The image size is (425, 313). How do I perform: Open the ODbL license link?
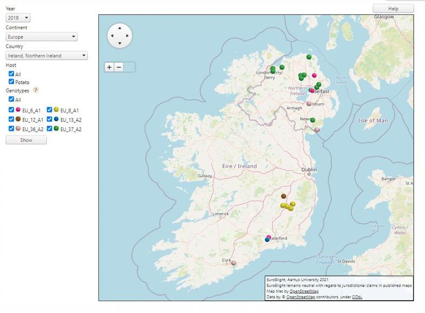(357, 297)
